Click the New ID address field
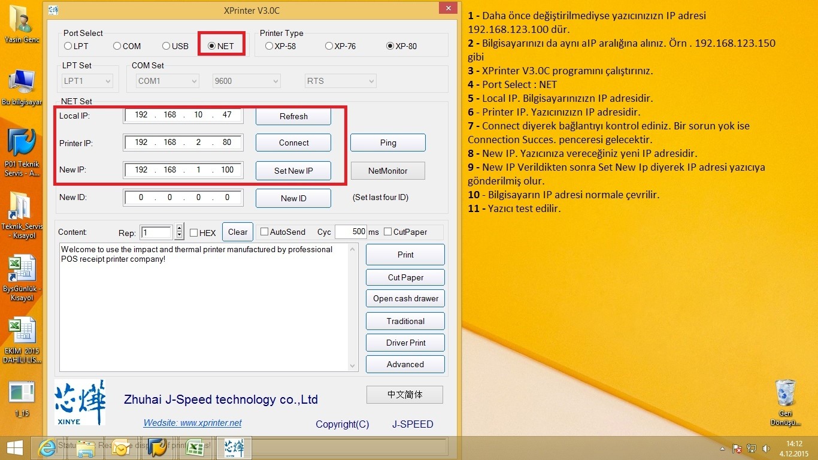This screenshot has width=818, height=460. [183, 197]
